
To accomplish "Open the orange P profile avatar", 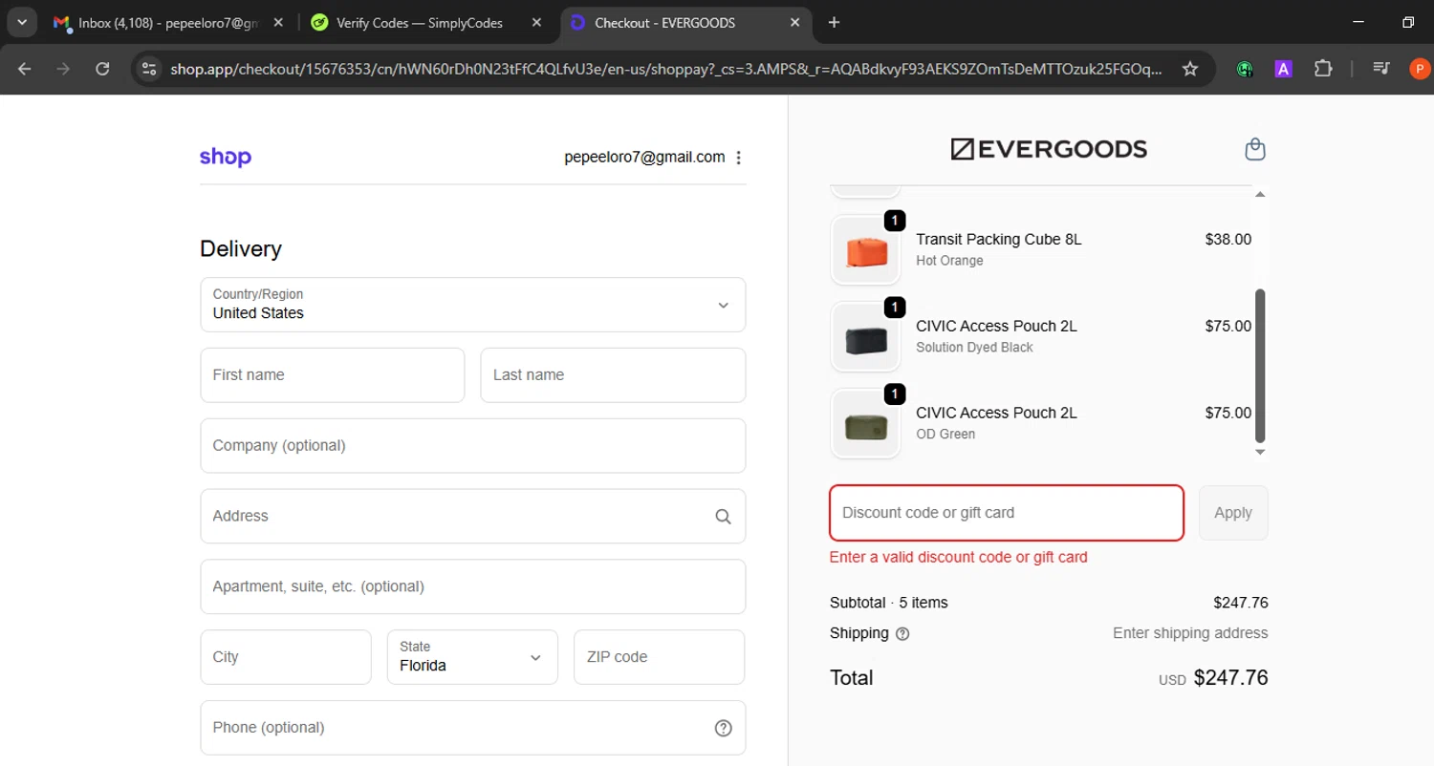I will 1420,69.
